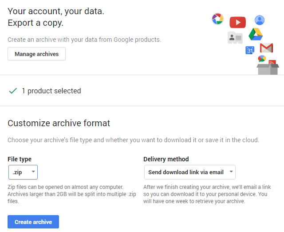Viewport: 284px width, 232px height.
Task: Click the File type label
Action: tap(20, 159)
